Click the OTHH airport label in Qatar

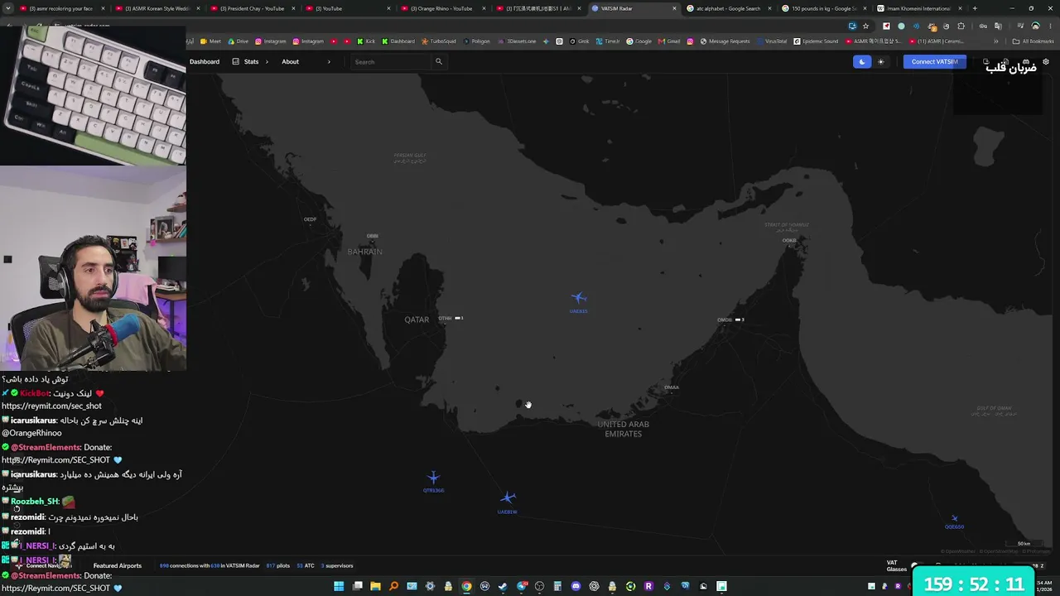click(445, 318)
